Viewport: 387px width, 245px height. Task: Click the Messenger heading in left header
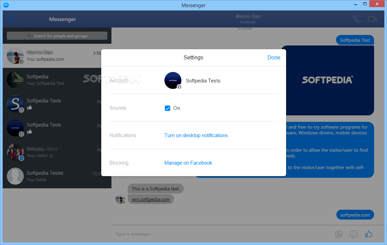point(63,19)
